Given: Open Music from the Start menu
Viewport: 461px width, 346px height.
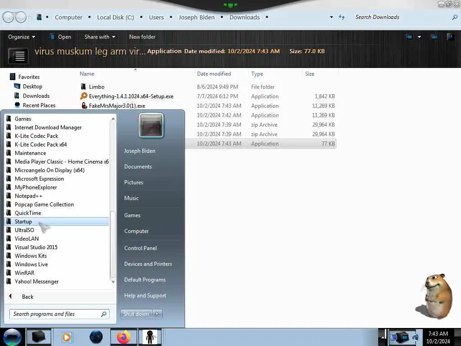Looking at the screenshot, I should click(131, 198).
